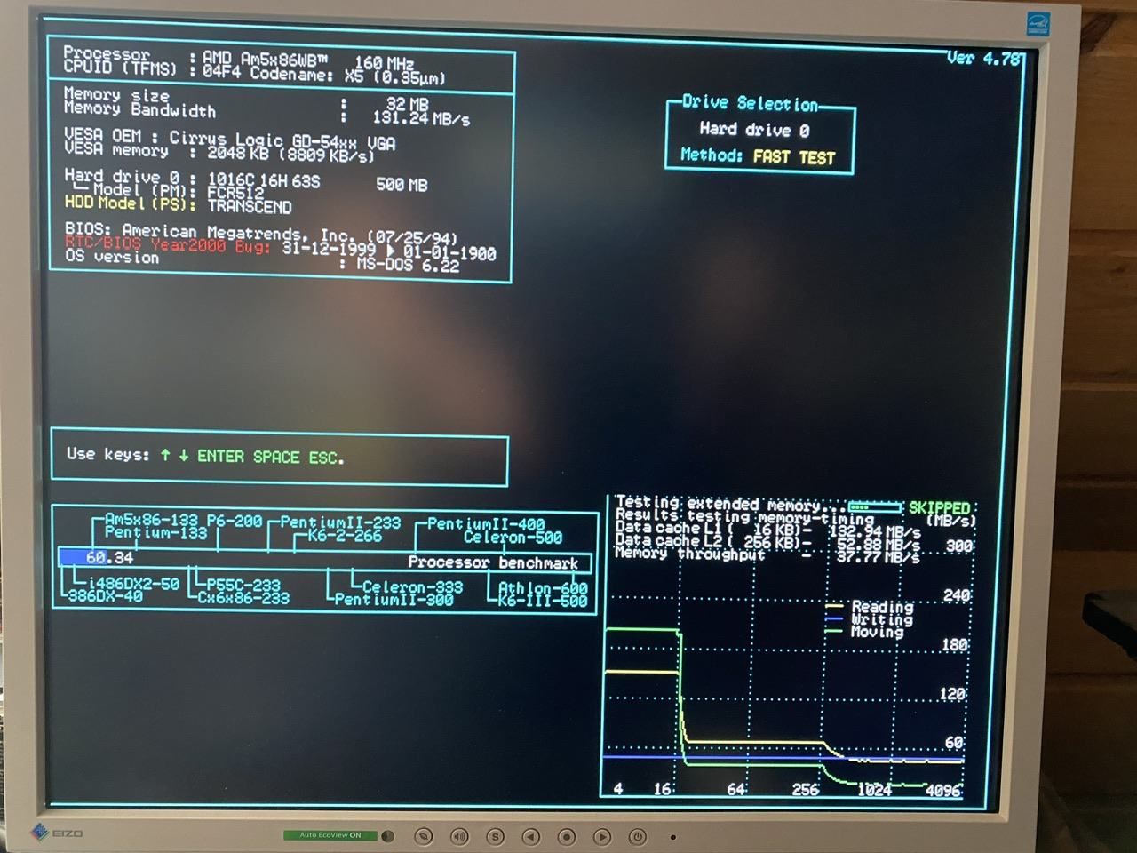Image resolution: width=1137 pixels, height=853 pixels.
Task: Click the Drive Selection box title
Action: coord(750,103)
